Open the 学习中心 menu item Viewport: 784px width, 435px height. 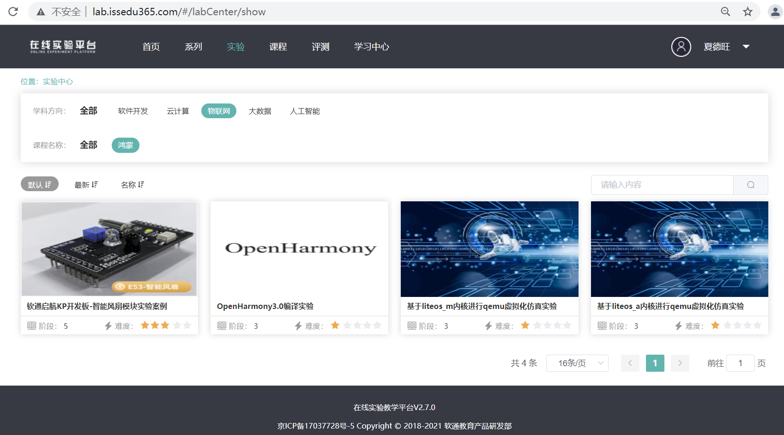tap(371, 47)
